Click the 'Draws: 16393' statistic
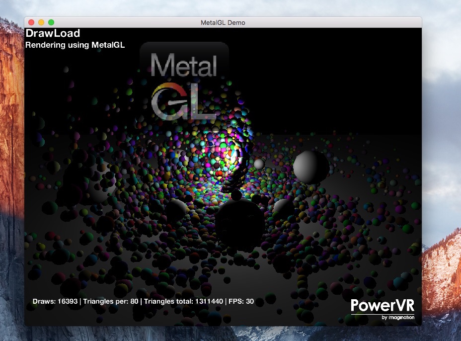Screen dimensions: 461x341 pos(55,301)
